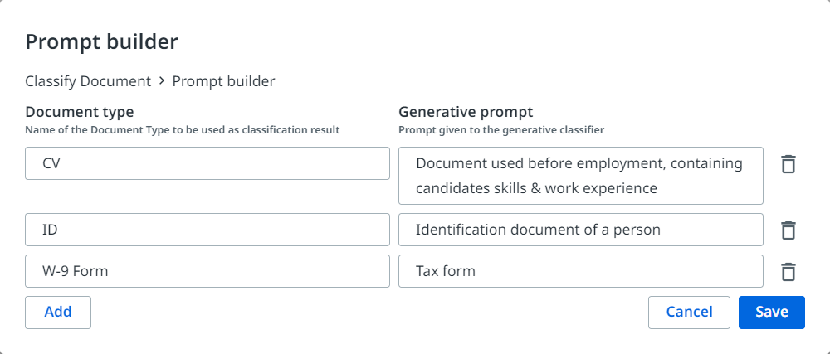830x354 pixels.
Task: Click the Document type column heading
Action: click(x=80, y=112)
